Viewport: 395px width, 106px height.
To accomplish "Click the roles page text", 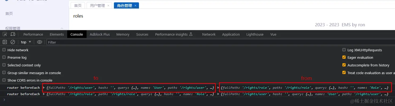I will pyautogui.click(x=78, y=16).
